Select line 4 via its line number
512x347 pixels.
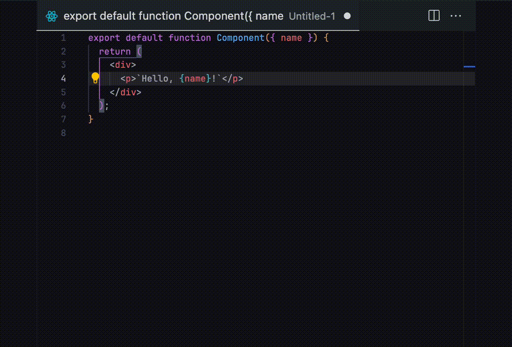tap(63, 78)
